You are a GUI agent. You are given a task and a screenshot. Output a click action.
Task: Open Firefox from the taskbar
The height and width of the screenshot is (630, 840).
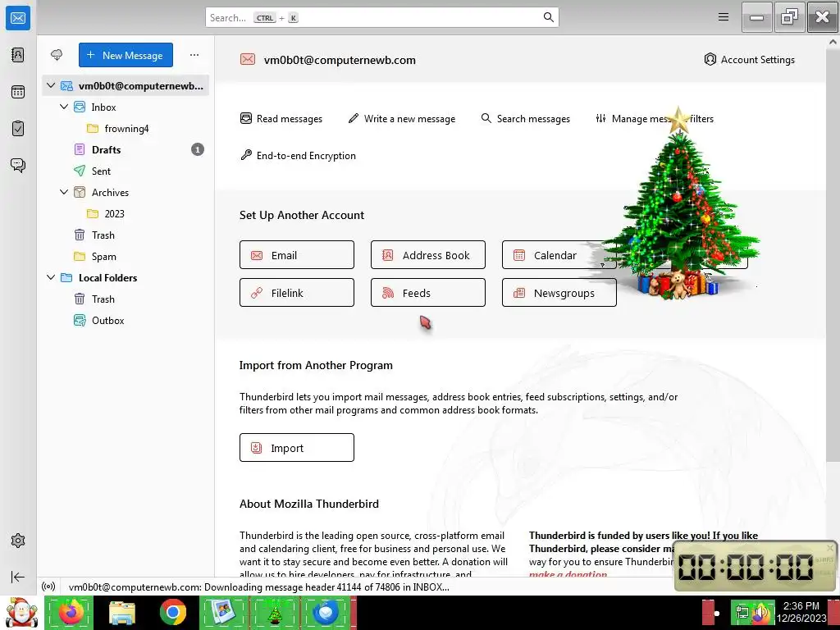(x=70, y=612)
